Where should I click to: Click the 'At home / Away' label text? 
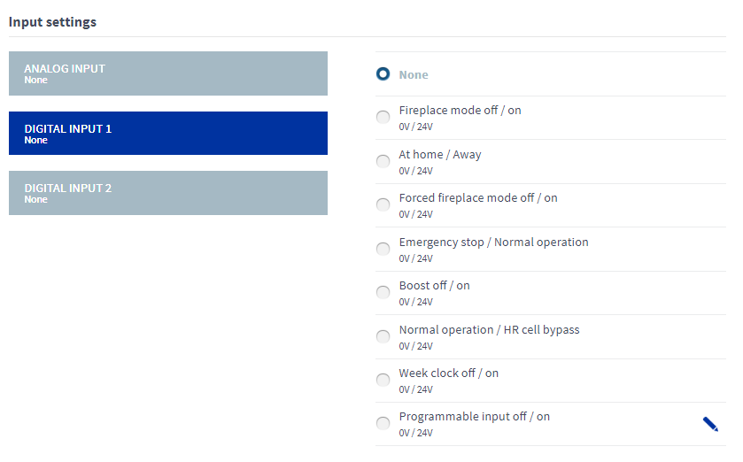tap(440, 154)
